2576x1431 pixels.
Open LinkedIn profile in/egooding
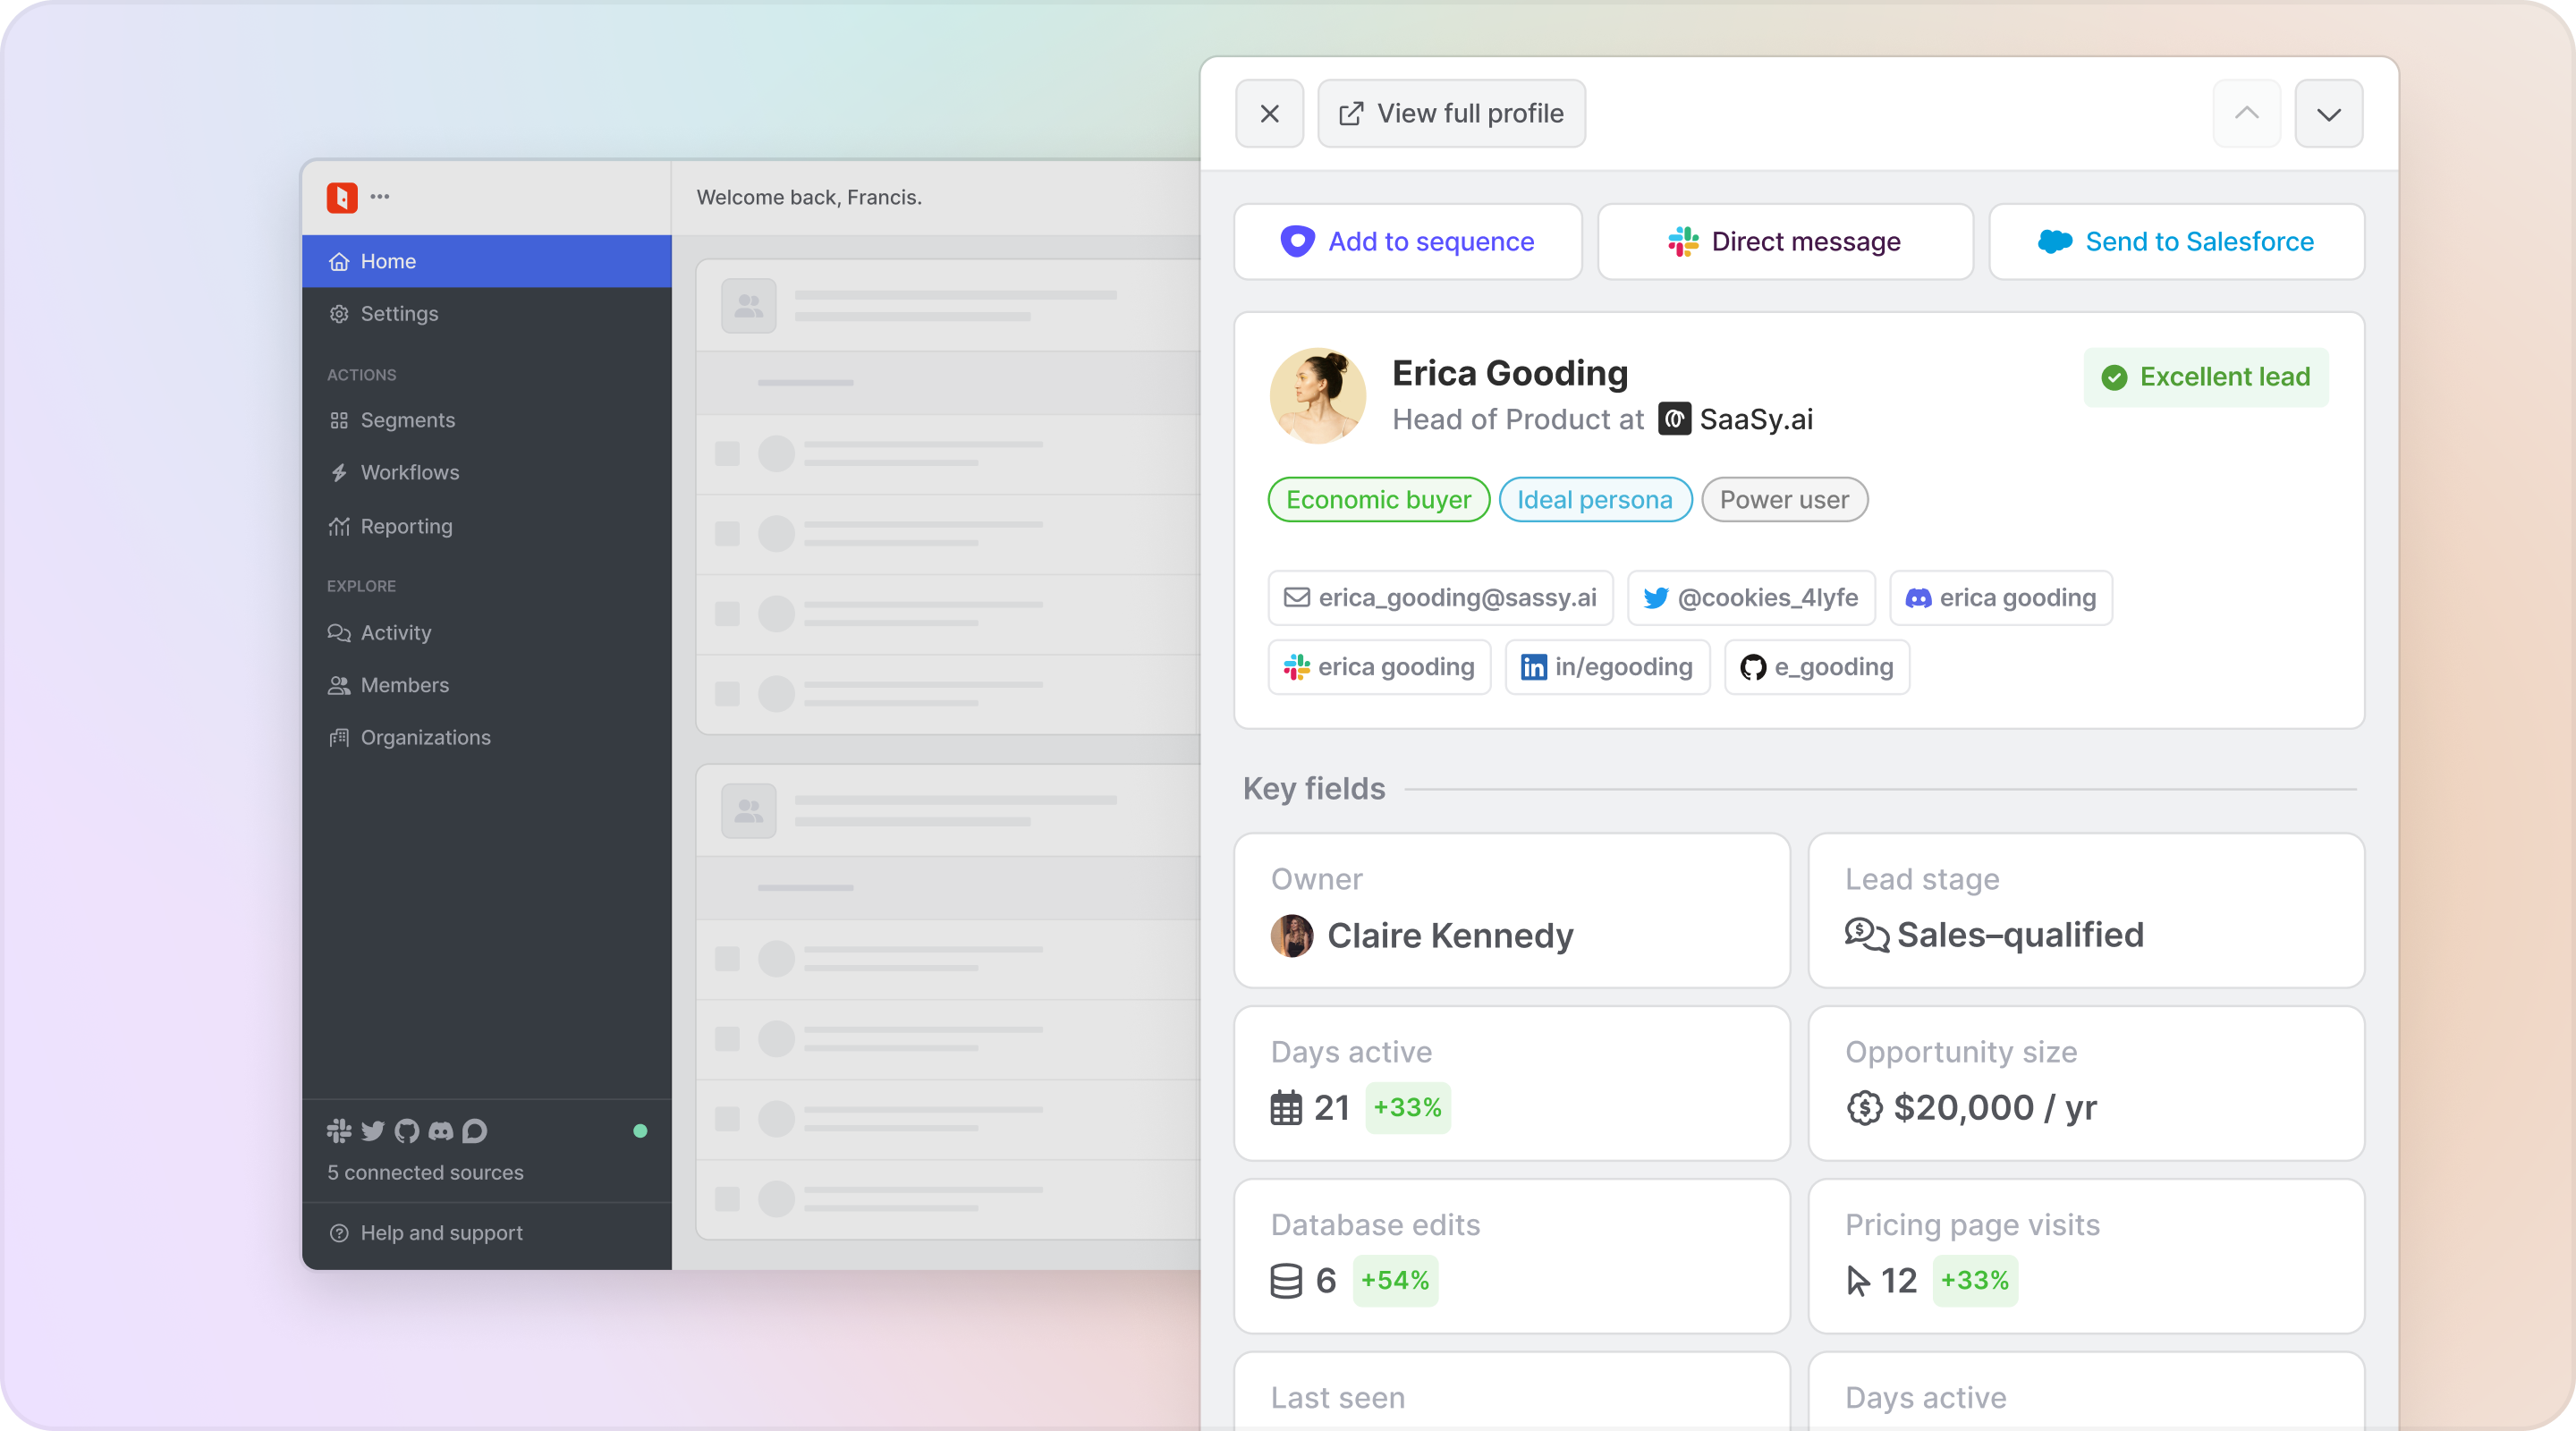[x=1607, y=667]
